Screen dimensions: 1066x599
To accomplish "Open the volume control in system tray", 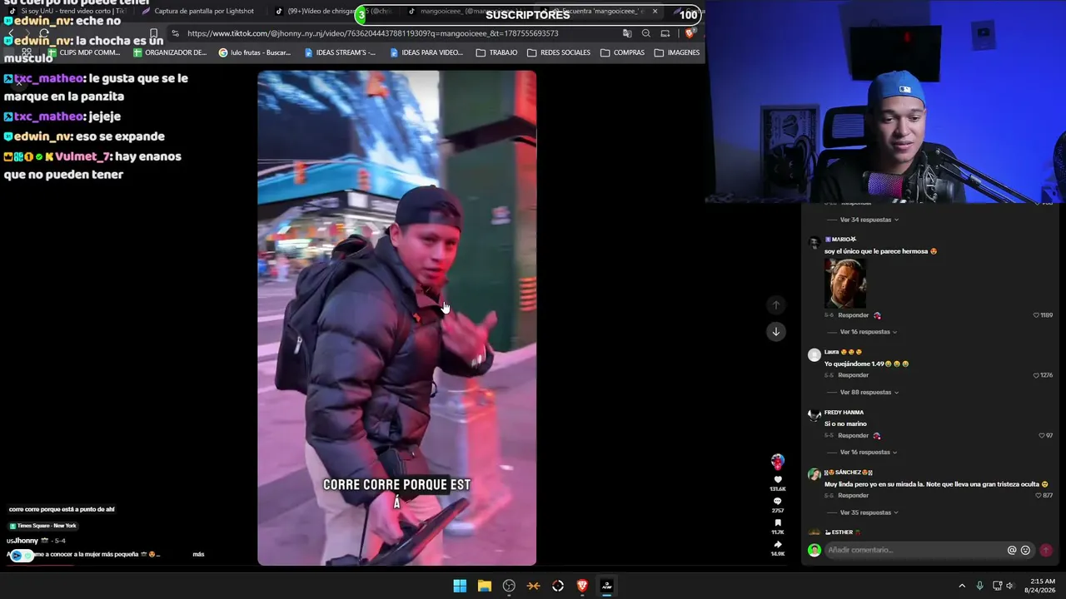I will click(1010, 586).
